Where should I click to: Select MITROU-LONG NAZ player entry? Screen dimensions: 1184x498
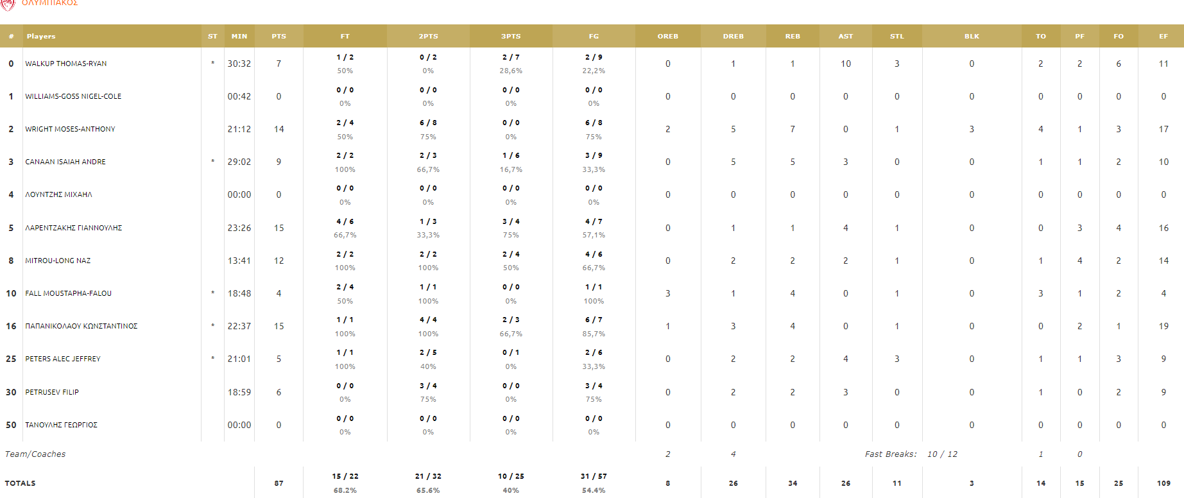pyautogui.click(x=58, y=261)
